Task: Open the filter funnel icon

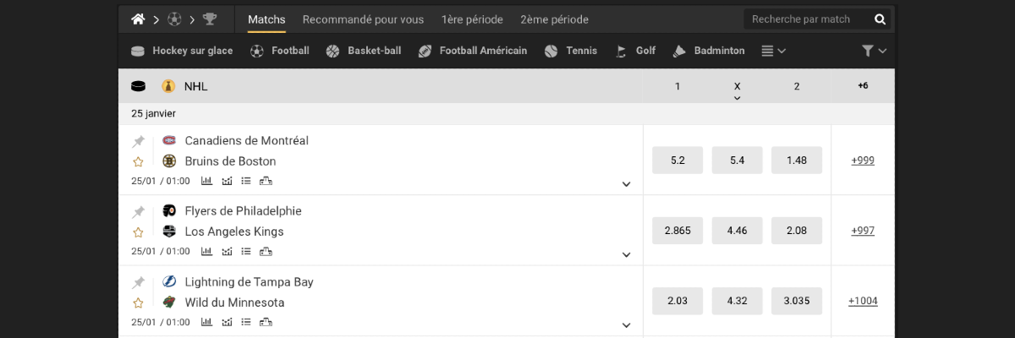Action: (x=867, y=51)
